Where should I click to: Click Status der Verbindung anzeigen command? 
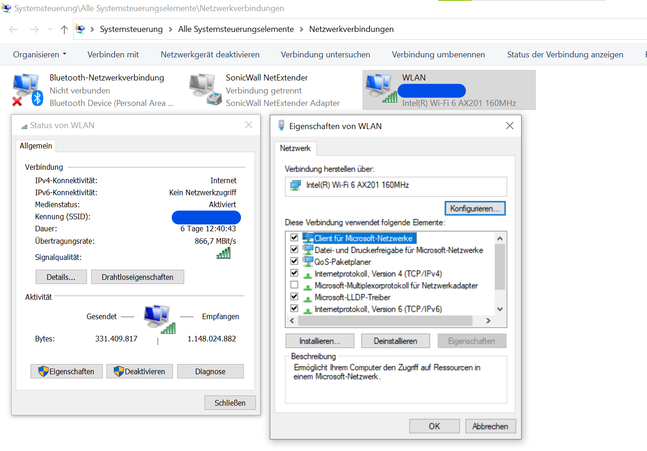[x=565, y=55]
